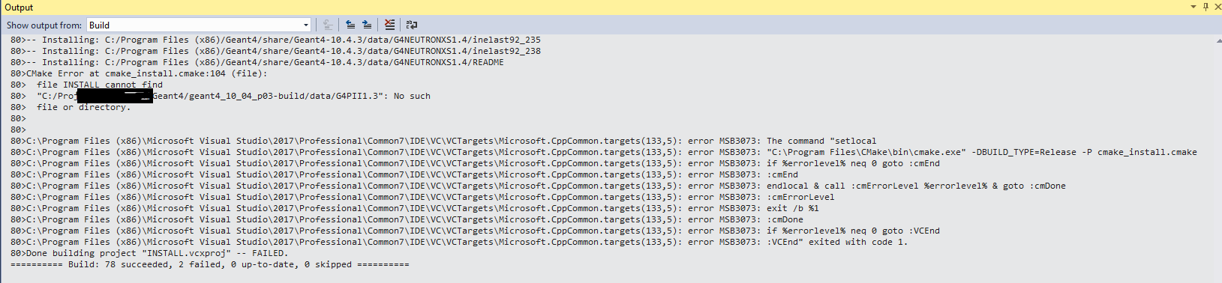This screenshot has width=1222, height=283.
Task: Click the MSB3073 'exited with code 1' error line
Action: point(459,242)
